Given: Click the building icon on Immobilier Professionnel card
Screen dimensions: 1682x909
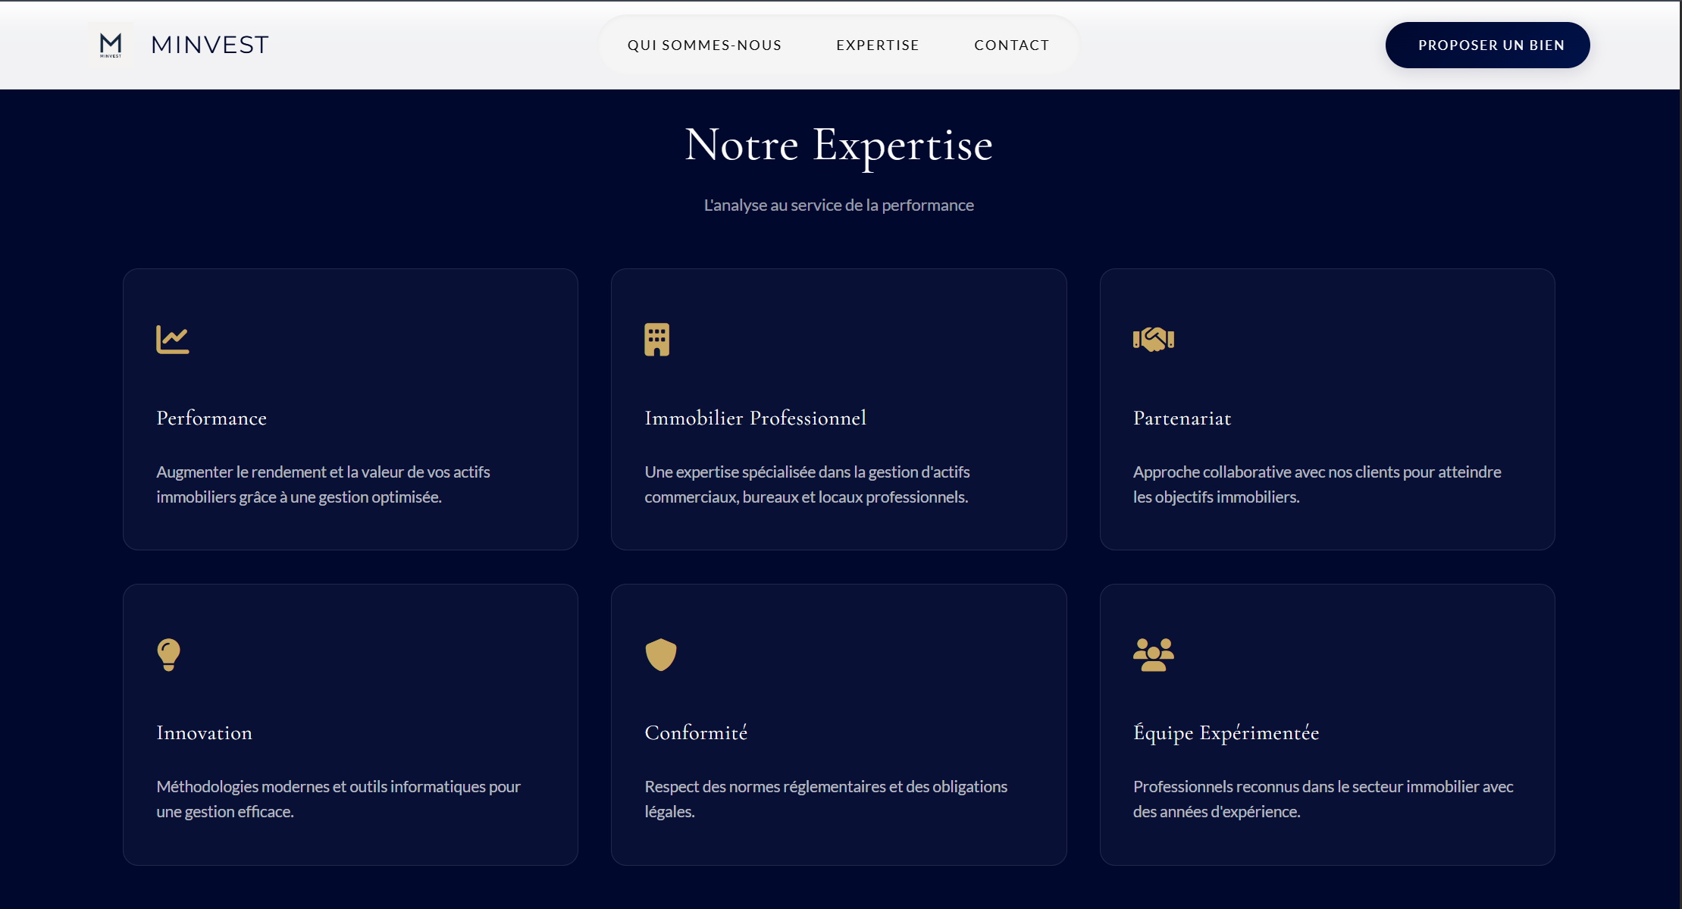Looking at the screenshot, I should (657, 340).
